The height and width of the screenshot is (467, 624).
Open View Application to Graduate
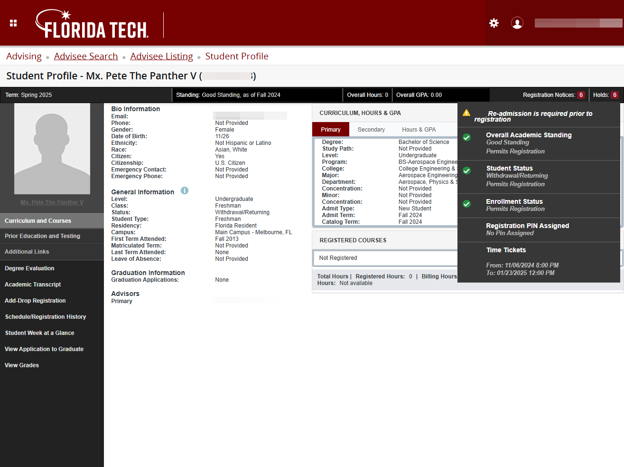[44, 349]
